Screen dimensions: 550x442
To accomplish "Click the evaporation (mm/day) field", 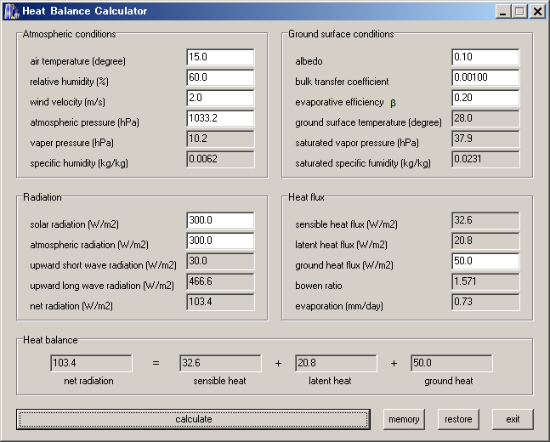I will [x=485, y=302].
